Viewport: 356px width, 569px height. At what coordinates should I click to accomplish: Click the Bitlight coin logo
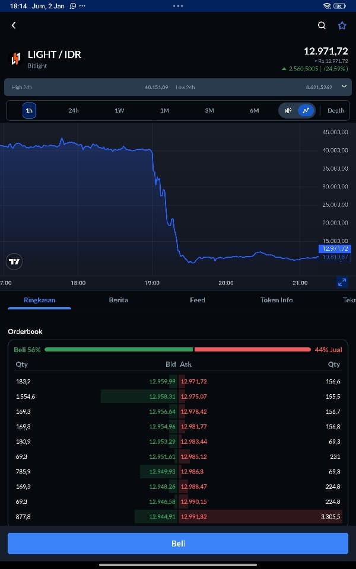pyautogui.click(x=15, y=59)
